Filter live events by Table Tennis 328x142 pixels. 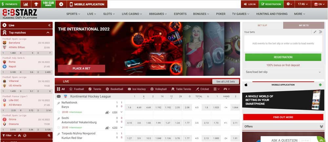click(181, 89)
